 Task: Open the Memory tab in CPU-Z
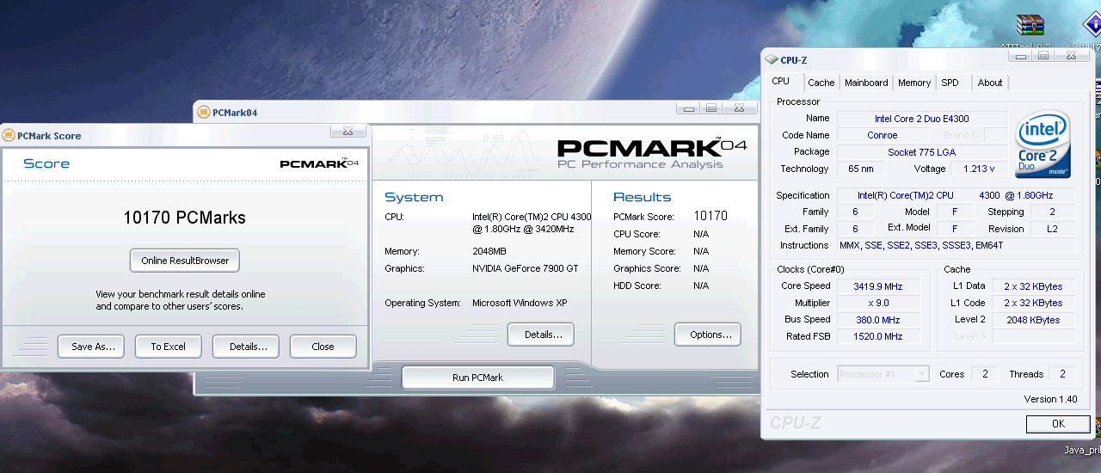coord(913,83)
